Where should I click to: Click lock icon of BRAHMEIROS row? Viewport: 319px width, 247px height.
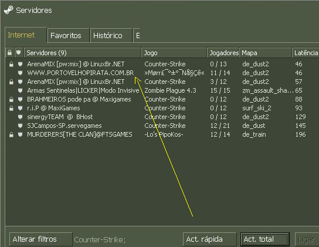[11, 100]
